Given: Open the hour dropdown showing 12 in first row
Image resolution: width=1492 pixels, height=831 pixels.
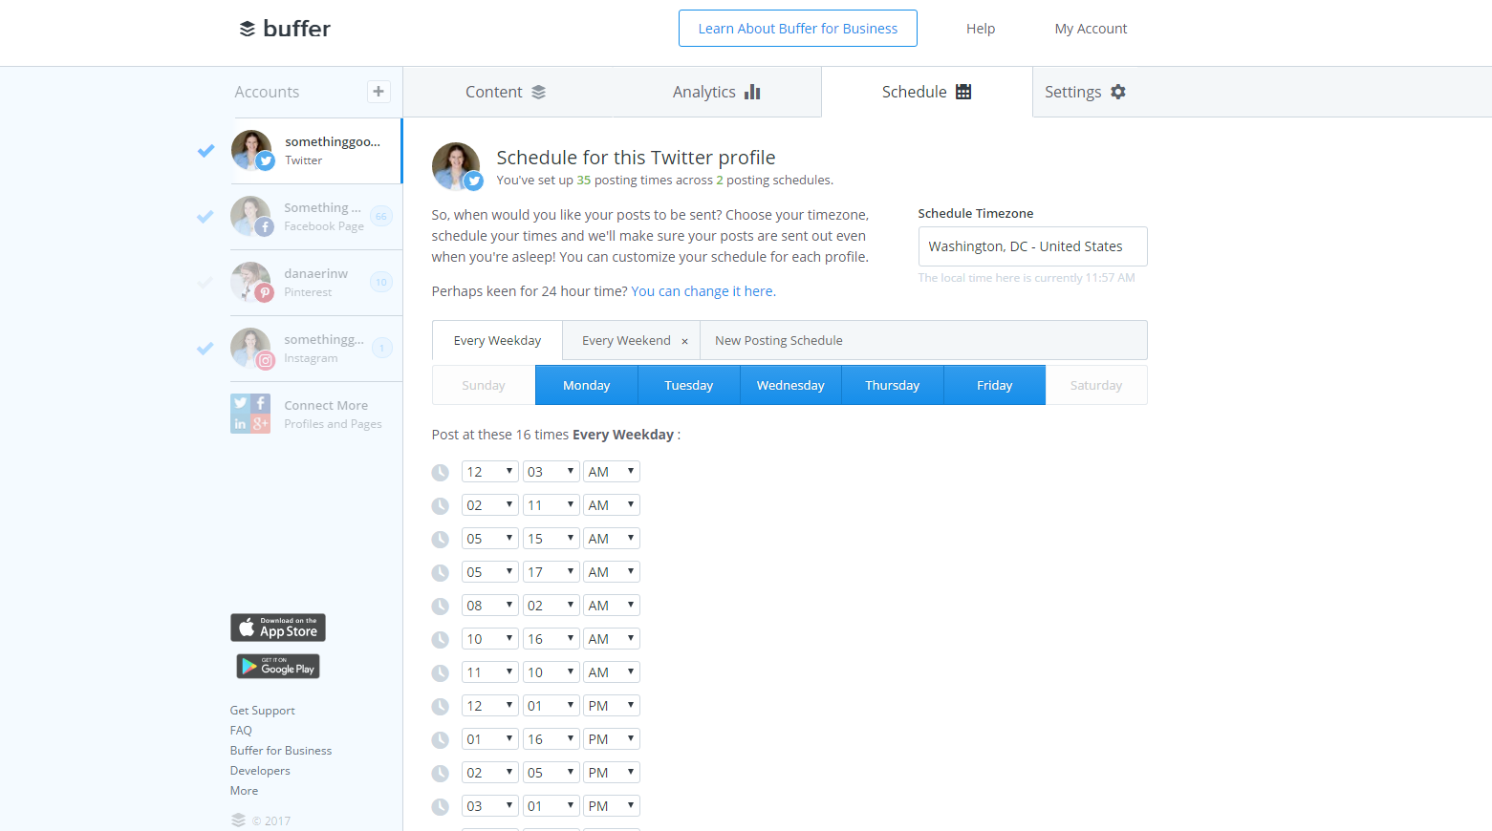Looking at the screenshot, I should pos(489,472).
